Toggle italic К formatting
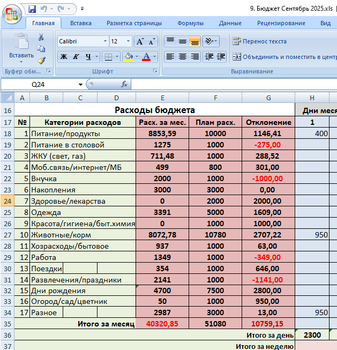Viewport: 337px width, 350px height. point(76,57)
